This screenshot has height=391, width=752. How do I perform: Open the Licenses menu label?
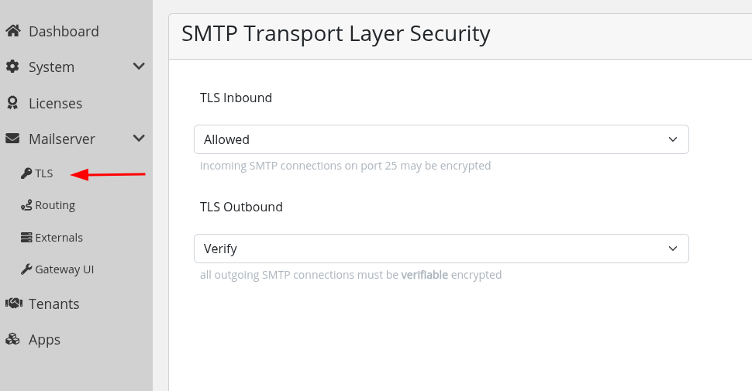pos(55,104)
